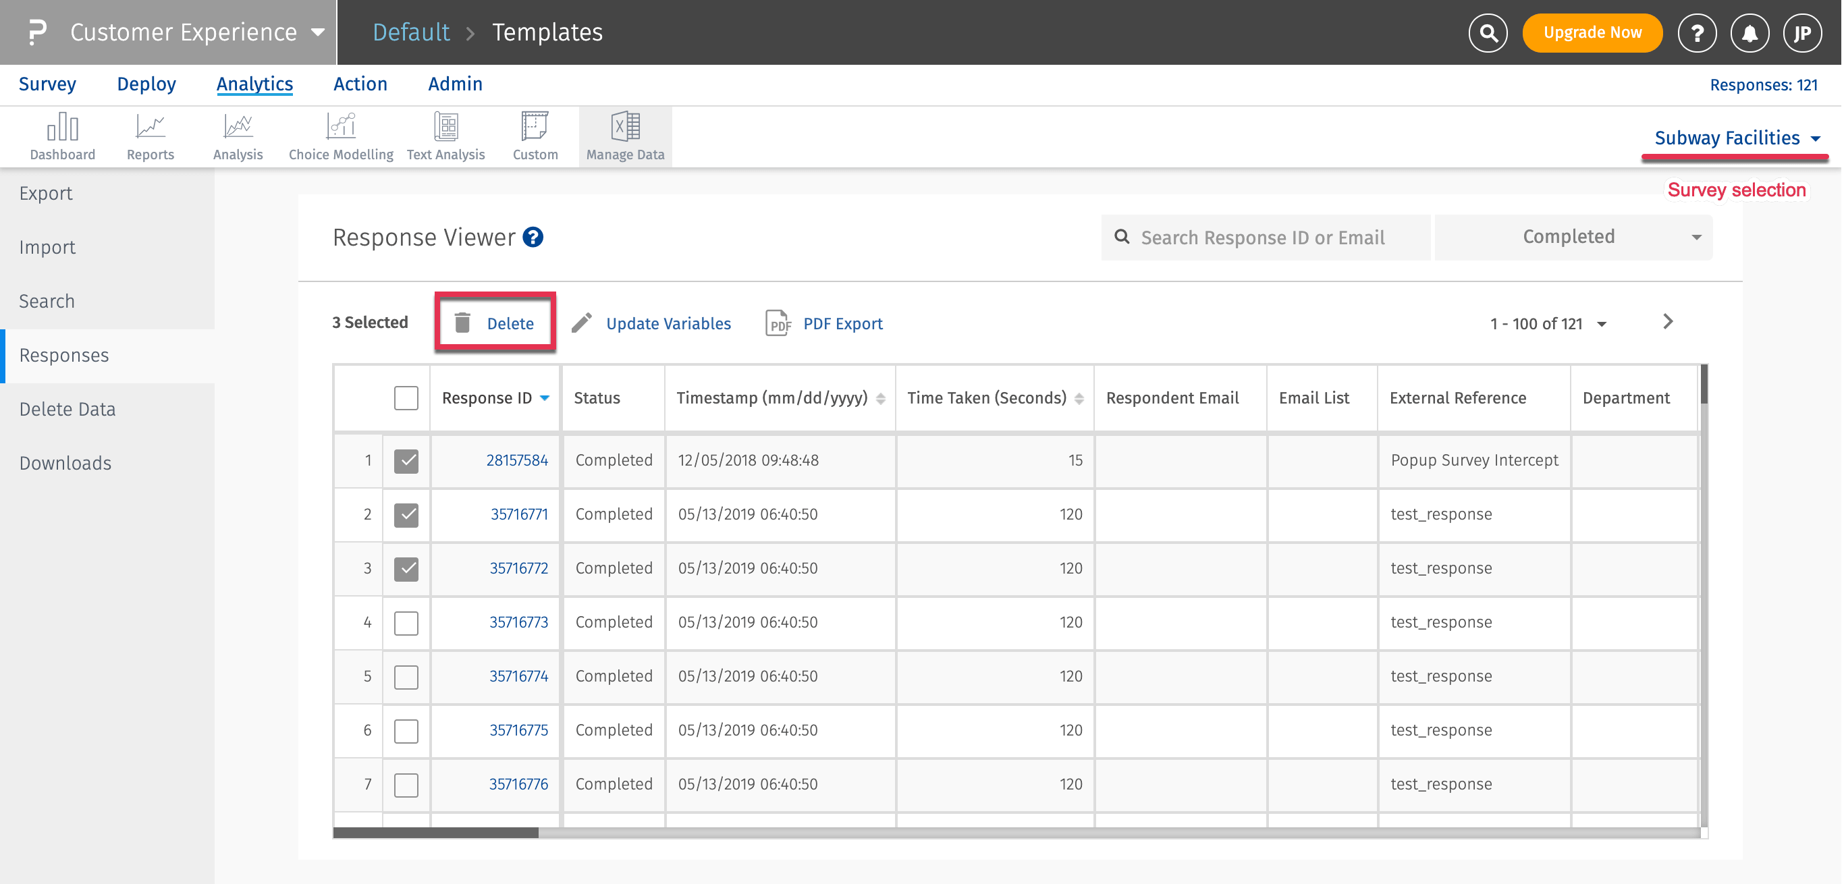Open the Dashboard analytics icon
Image resolution: width=1844 pixels, height=884 pixels.
[x=62, y=128]
